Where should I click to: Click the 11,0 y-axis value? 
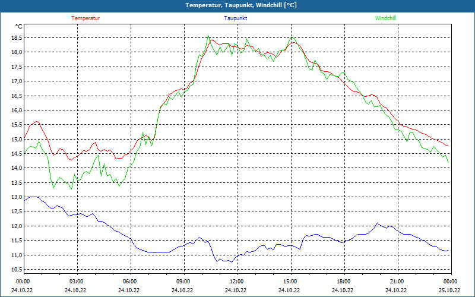(x=17, y=255)
